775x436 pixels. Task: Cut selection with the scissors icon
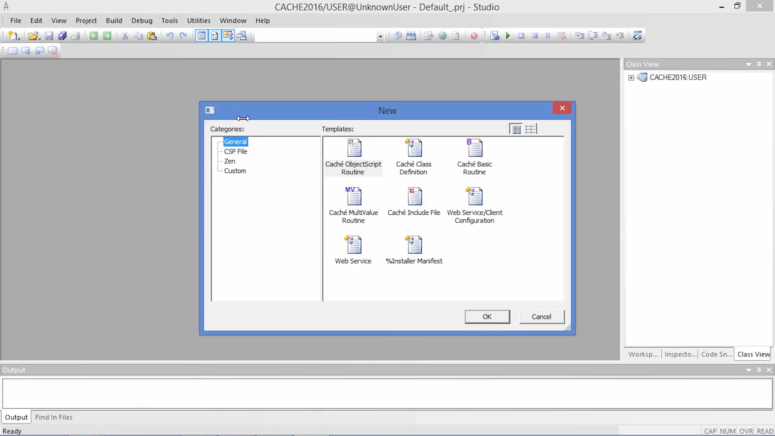click(125, 36)
